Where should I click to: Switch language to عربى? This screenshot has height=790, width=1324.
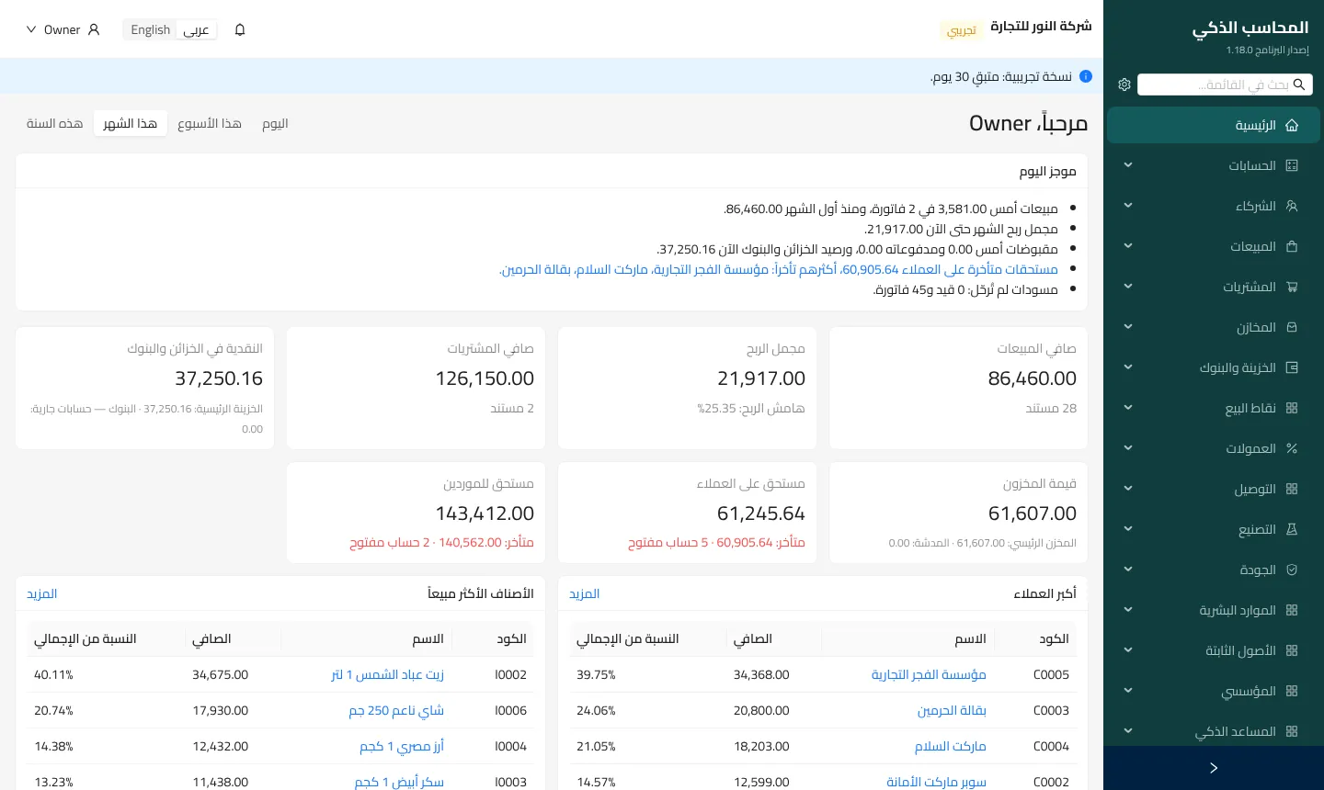click(196, 29)
